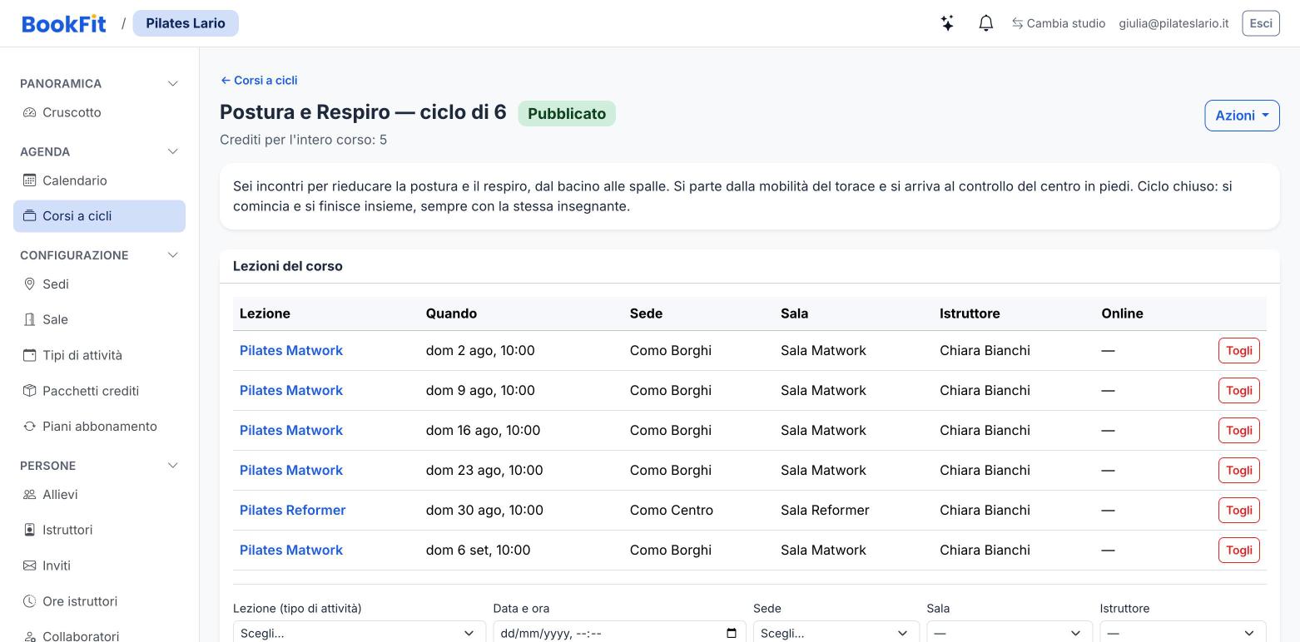
Task: Click the Pacchetti crediti box icon
Action: click(x=29, y=391)
